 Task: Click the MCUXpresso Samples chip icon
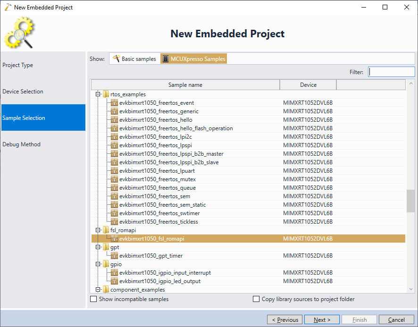[166, 59]
